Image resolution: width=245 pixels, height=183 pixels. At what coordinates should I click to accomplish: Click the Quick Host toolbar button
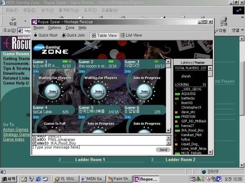coord(46,35)
